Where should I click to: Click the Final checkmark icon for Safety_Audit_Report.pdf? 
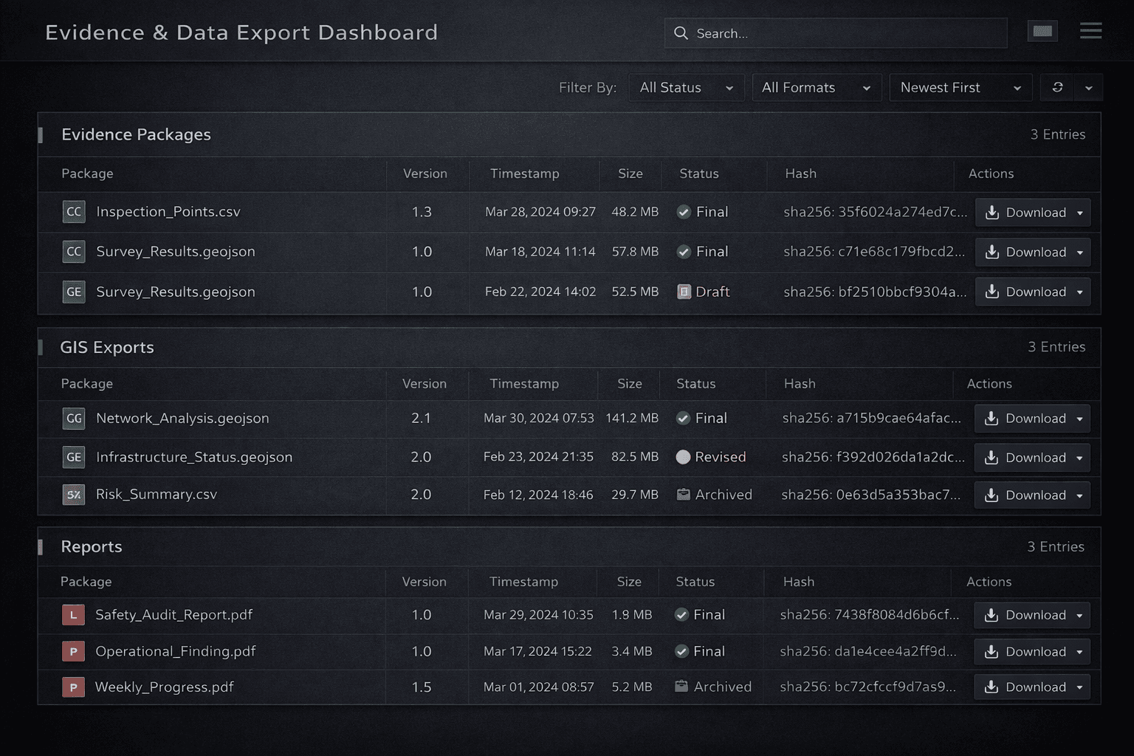coord(681,615)
